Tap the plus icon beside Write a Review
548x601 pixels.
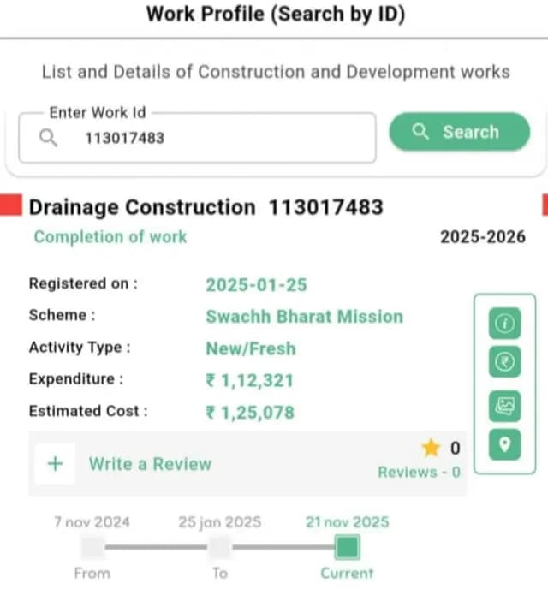(x=55, y=464)
